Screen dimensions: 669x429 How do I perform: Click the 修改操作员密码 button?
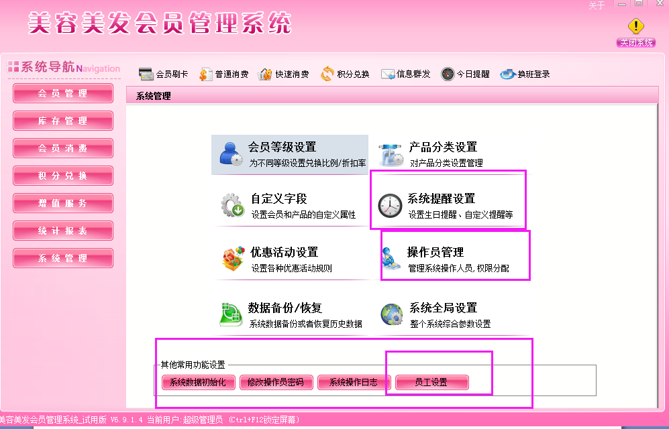point(276,382)
